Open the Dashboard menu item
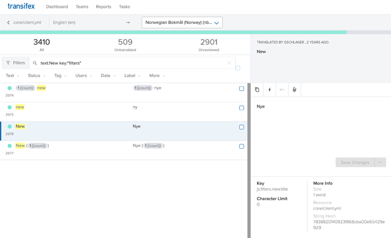 click(x=57, y=7)
